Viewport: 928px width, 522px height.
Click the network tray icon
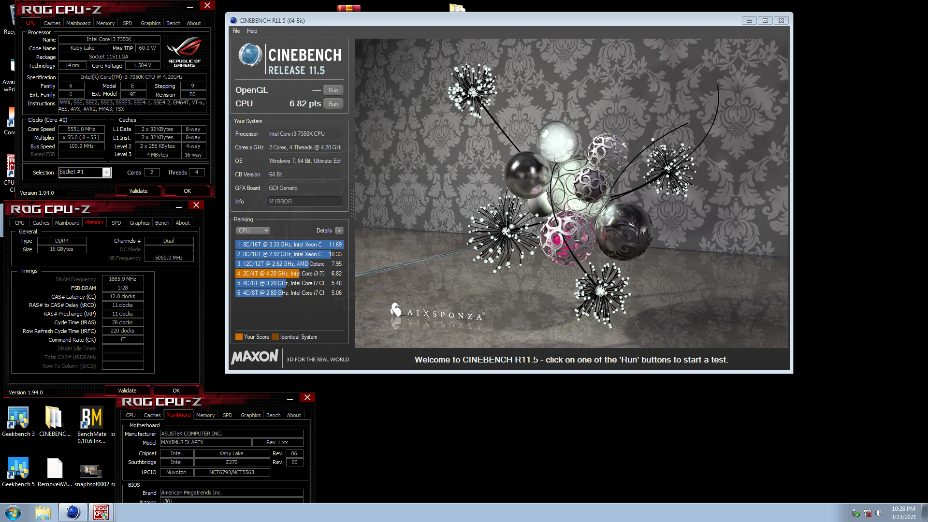[x=868, y=513]
